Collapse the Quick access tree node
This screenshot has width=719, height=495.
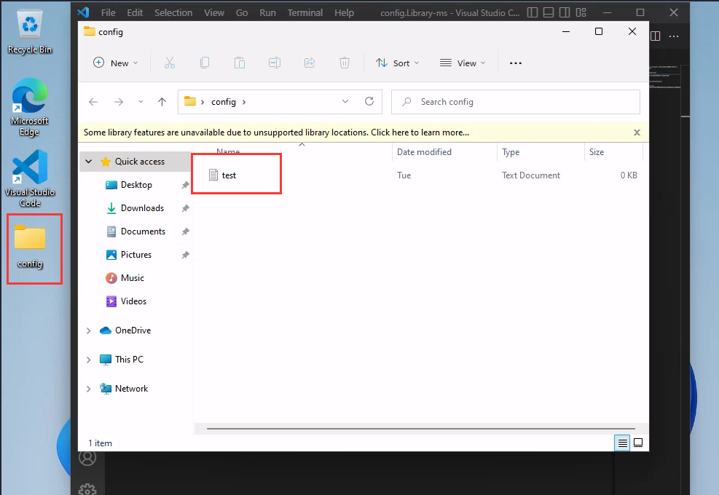point(89,162)
